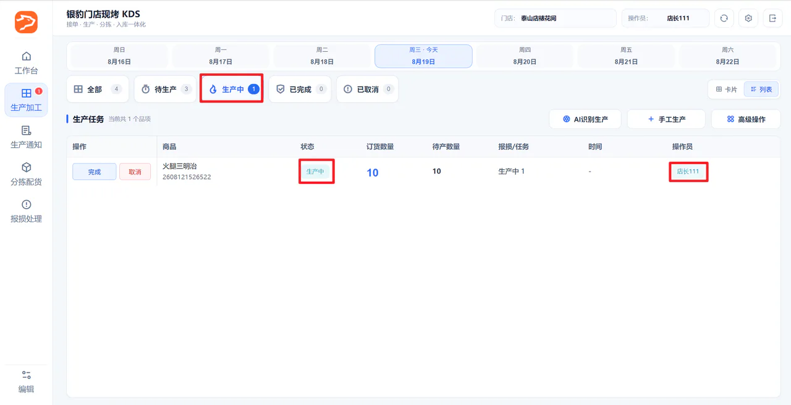This screenshot has height=405, width=791.
Task: Click product name 火腿三明治
Action: tap(180, 166)
